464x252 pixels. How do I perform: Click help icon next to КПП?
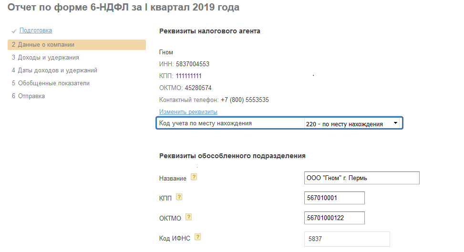click(179, 197)
